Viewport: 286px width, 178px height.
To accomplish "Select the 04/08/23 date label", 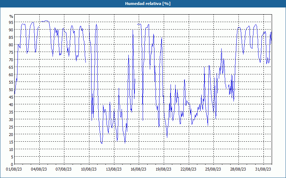I will (x=39, y=169).
